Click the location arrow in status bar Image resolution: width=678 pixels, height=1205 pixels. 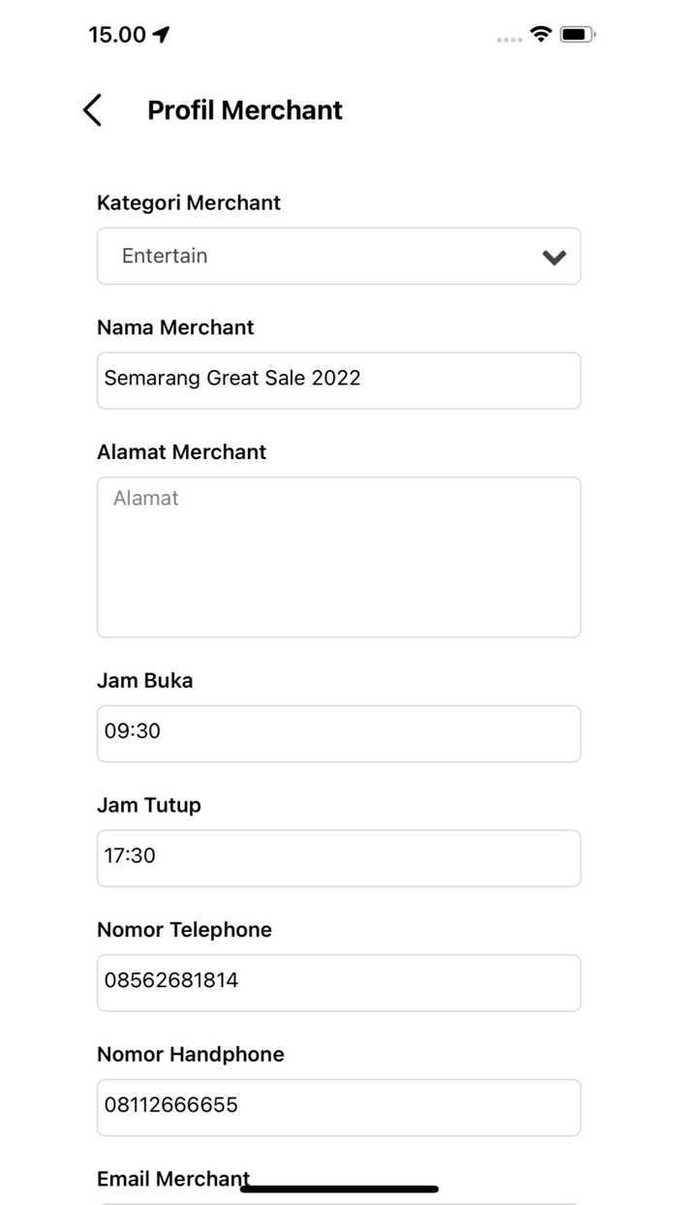click(160, 34)
